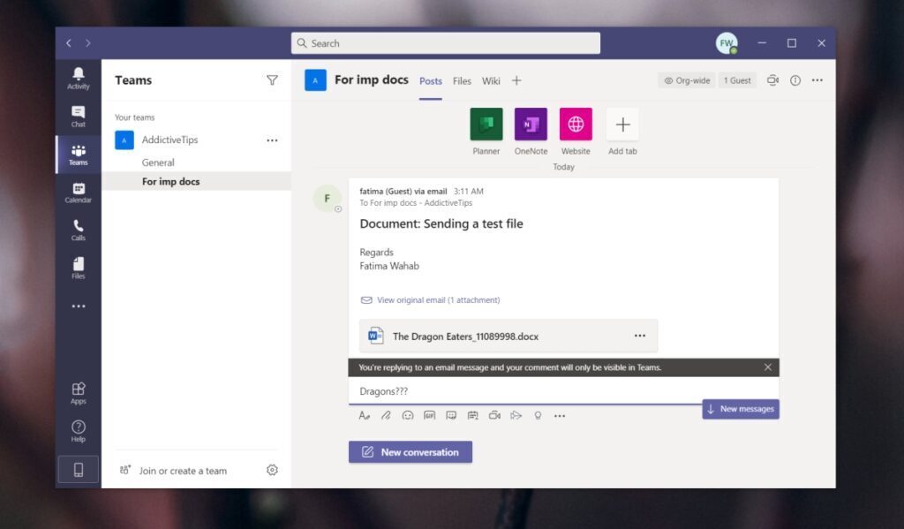This screenshot has width=904, height=529.
Task: Switch to the Chat section
Action: 78,116
